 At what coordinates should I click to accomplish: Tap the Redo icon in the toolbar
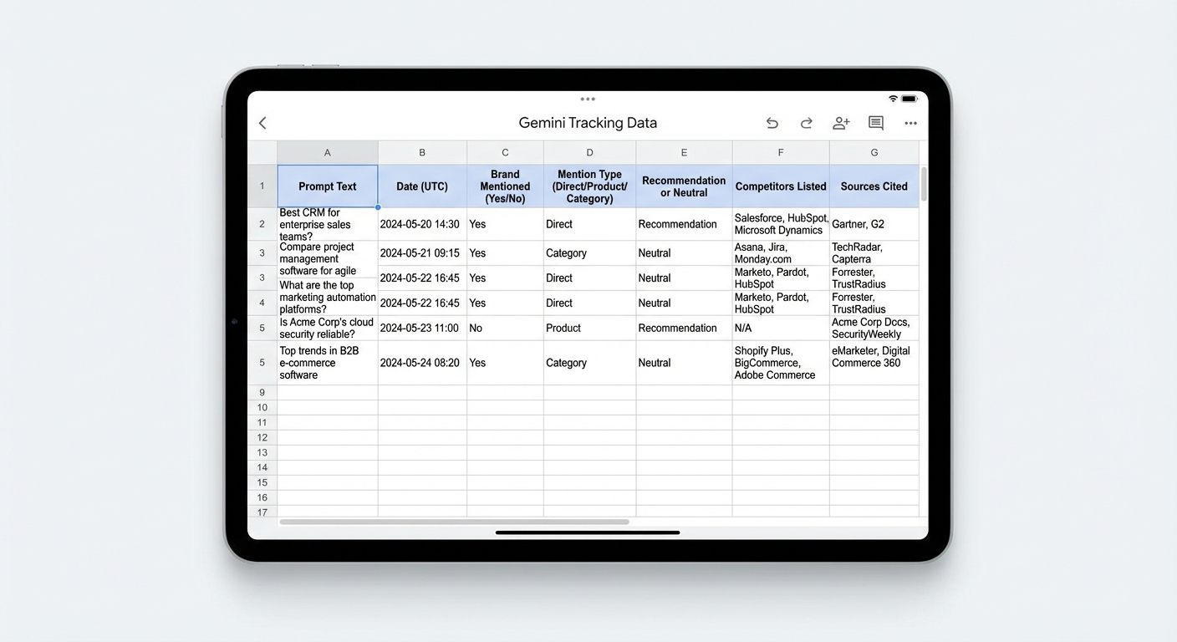point(806,123)
